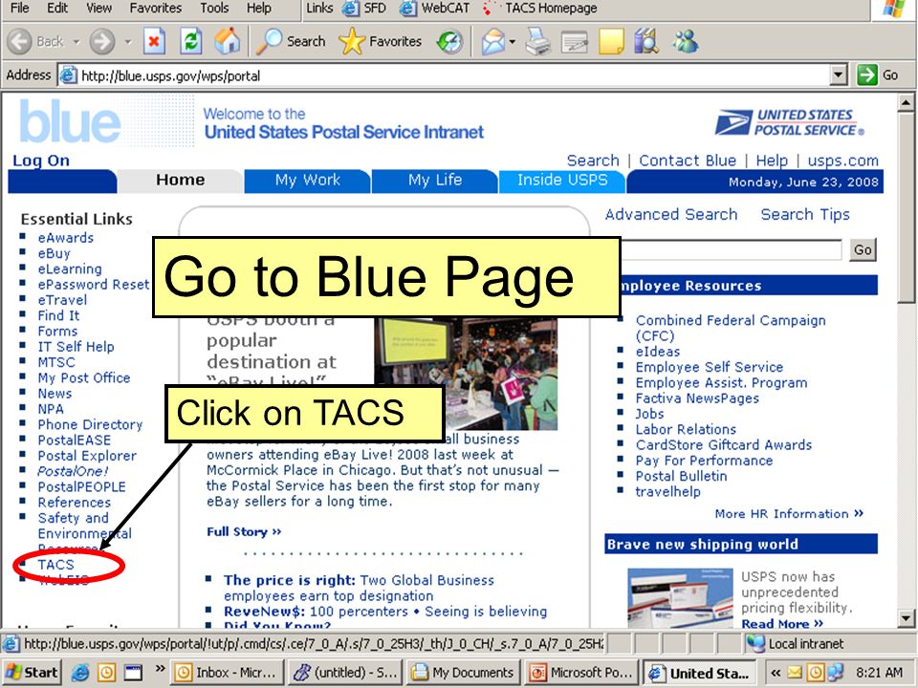
Task: Click the red X Stop icon
Action: [x=154, y=41]
